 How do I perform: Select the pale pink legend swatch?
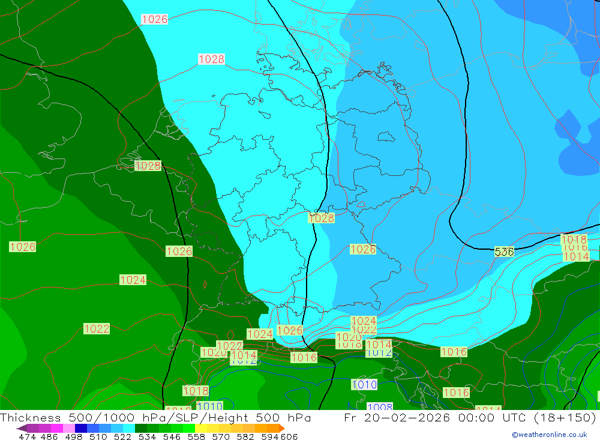click(69, 428)
